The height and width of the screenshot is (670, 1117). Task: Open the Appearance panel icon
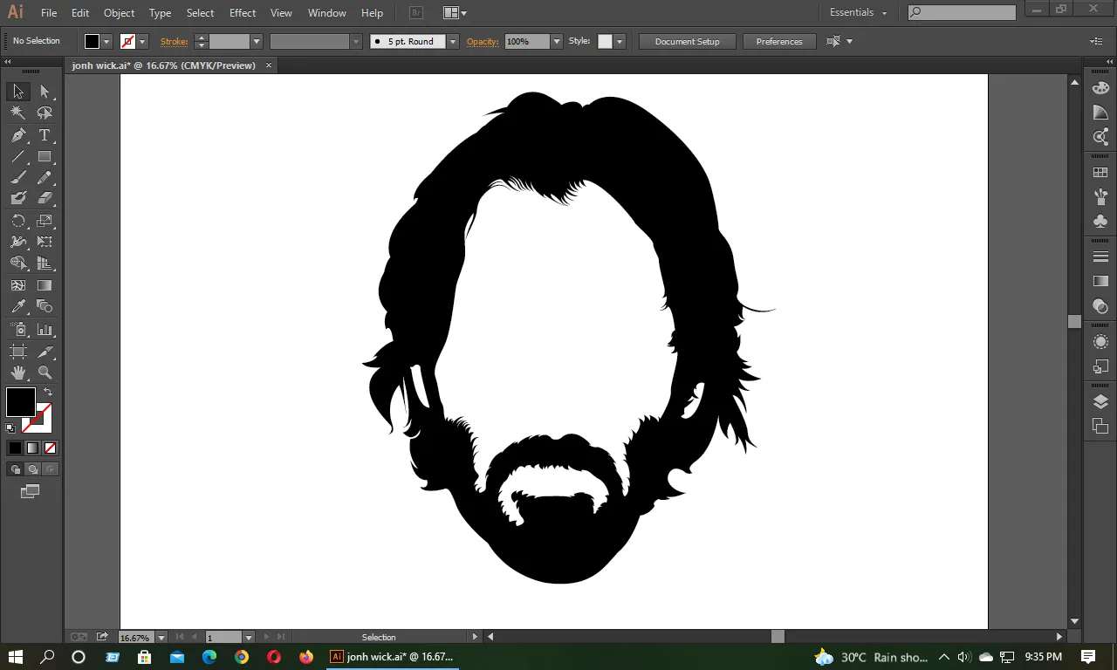(x=1100, y=342)
